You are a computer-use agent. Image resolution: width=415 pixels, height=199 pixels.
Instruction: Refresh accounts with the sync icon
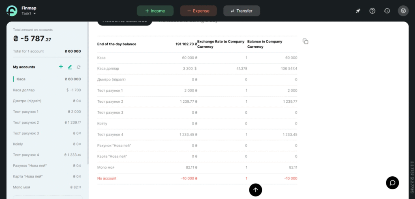tap(79, 67)
